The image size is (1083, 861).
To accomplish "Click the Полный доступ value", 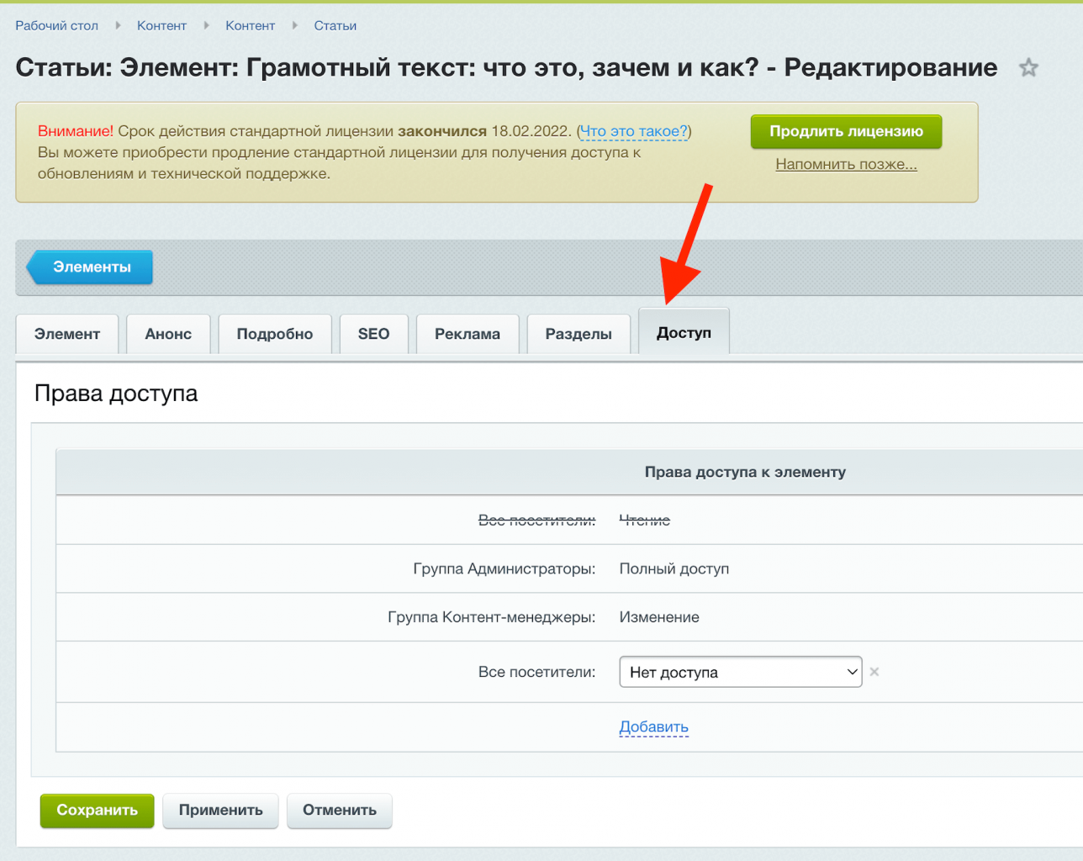I will point(674,568).
